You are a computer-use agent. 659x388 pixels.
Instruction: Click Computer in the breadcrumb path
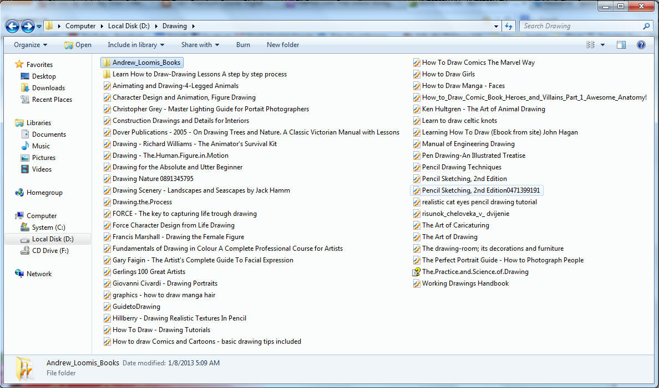pyautogui.click(x=80, y=26)
